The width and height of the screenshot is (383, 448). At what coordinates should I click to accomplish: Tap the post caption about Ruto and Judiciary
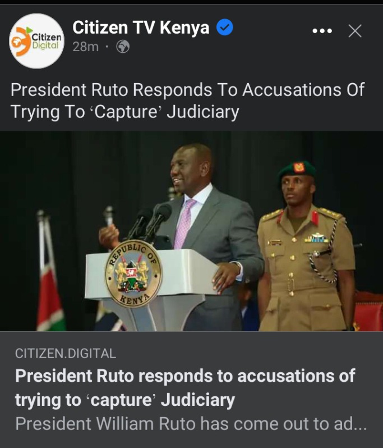pyautogui.click(x=187, y=100)
